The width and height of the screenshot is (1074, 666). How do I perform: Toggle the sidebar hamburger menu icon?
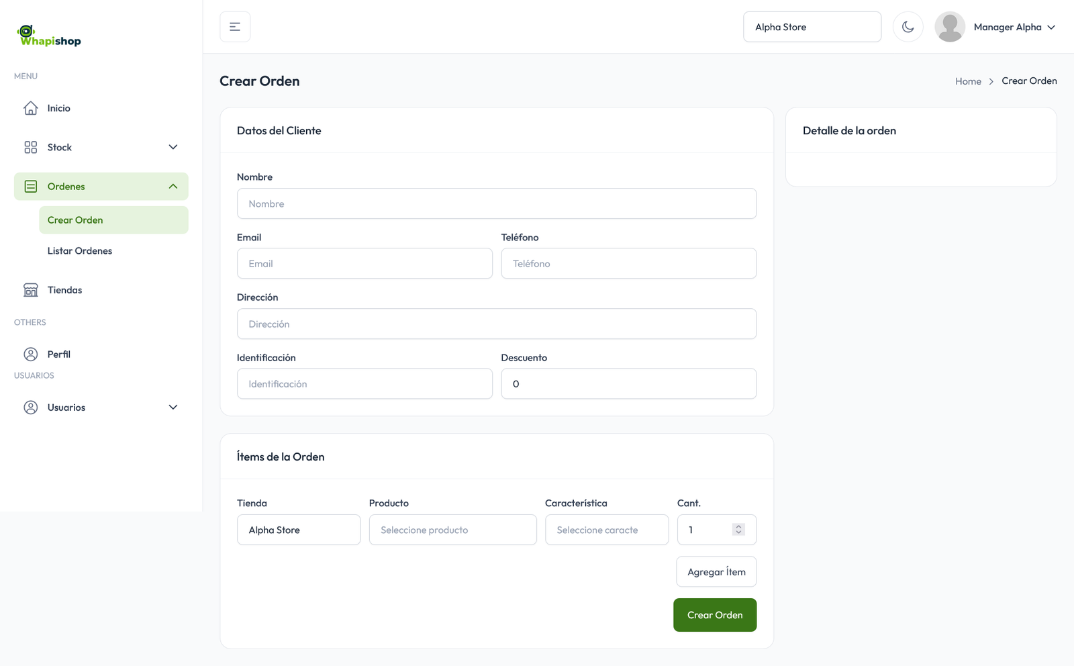[235, 27]
